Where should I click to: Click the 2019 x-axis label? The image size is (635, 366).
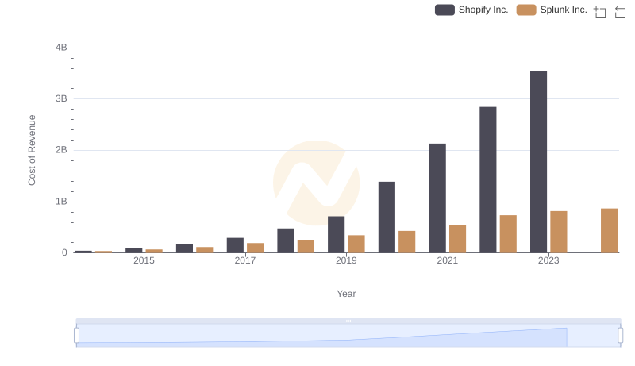pos(346,260)
